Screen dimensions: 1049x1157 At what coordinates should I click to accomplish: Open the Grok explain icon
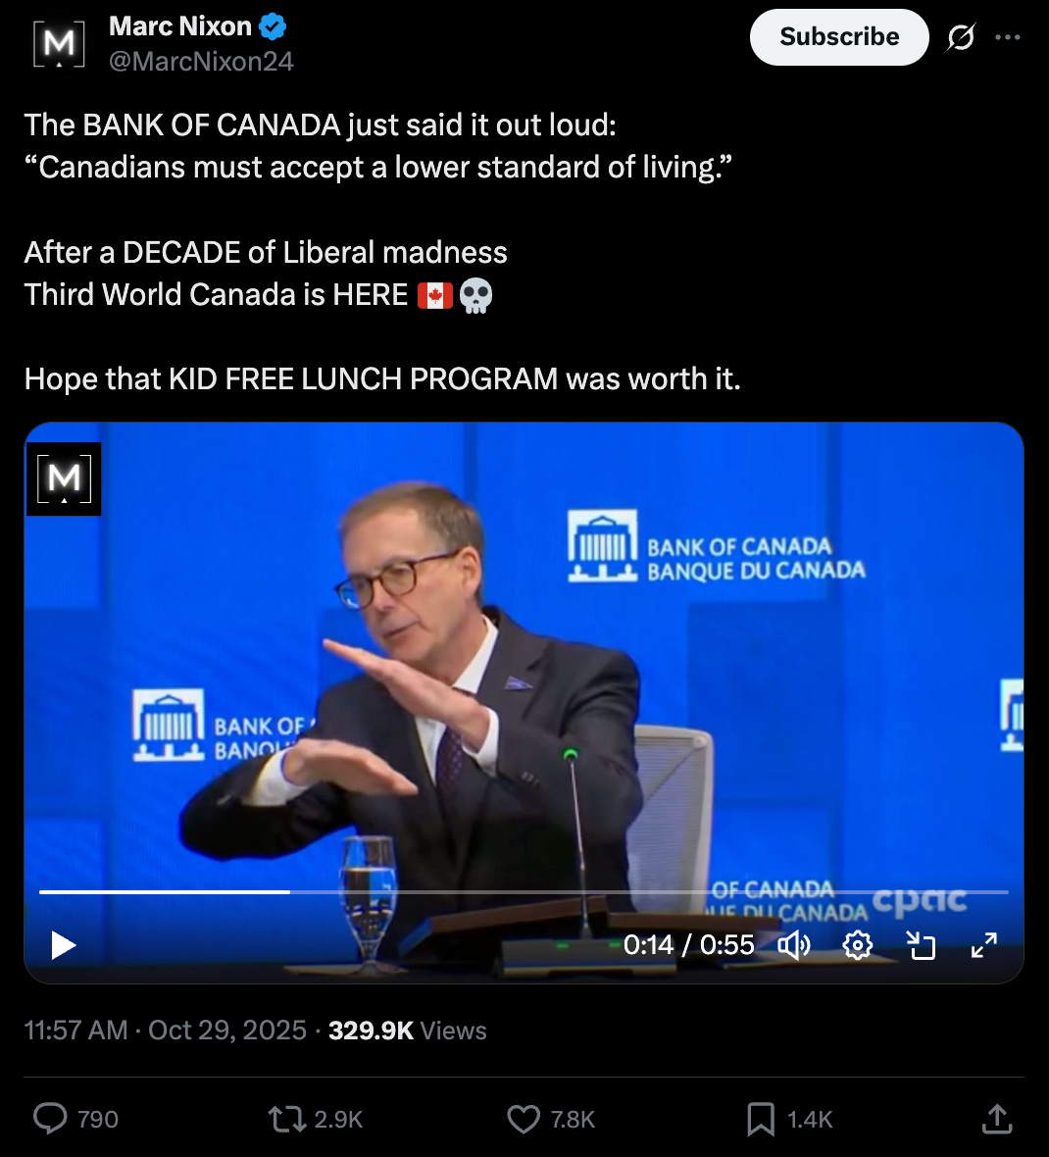tap(961, 37)
